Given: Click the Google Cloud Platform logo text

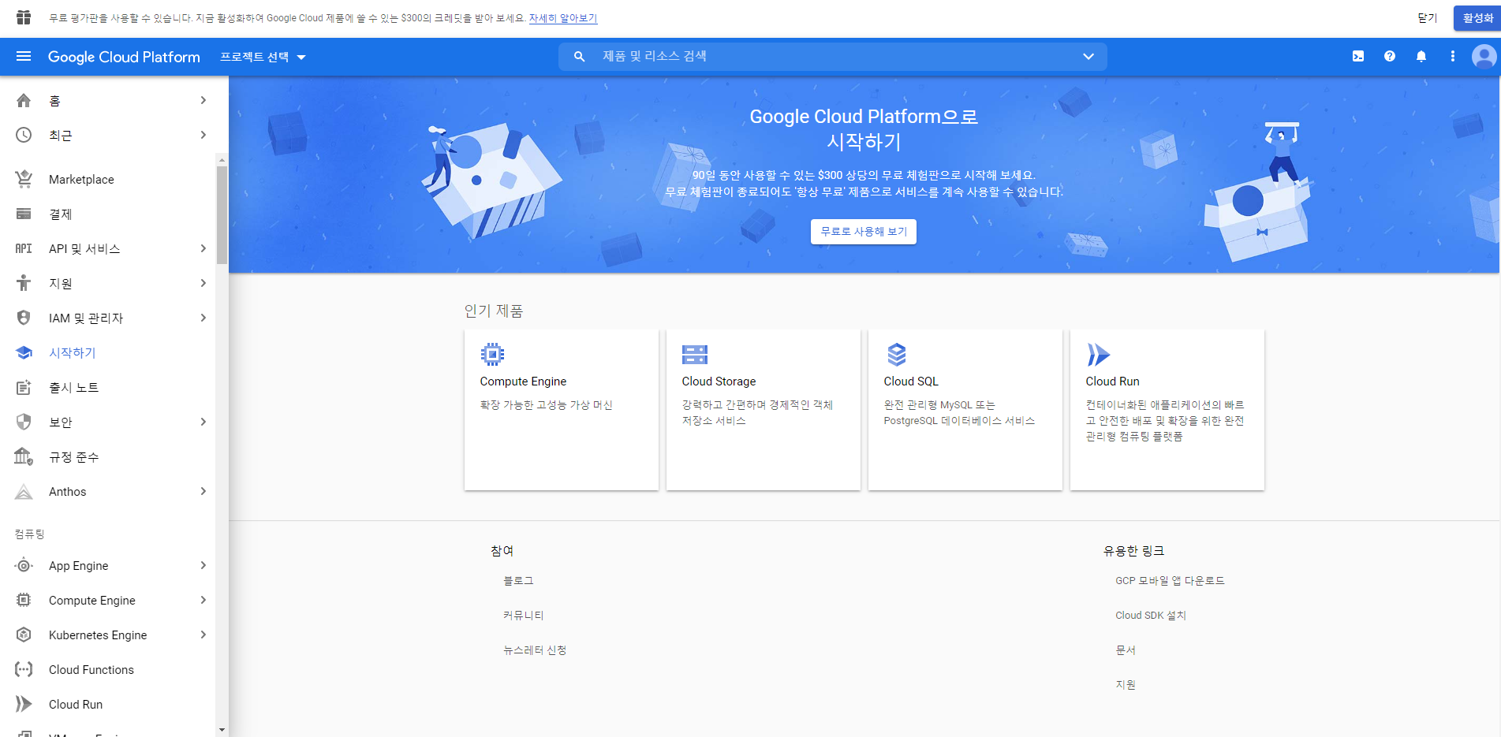Looking at the screenshot, I should (124, 57).
